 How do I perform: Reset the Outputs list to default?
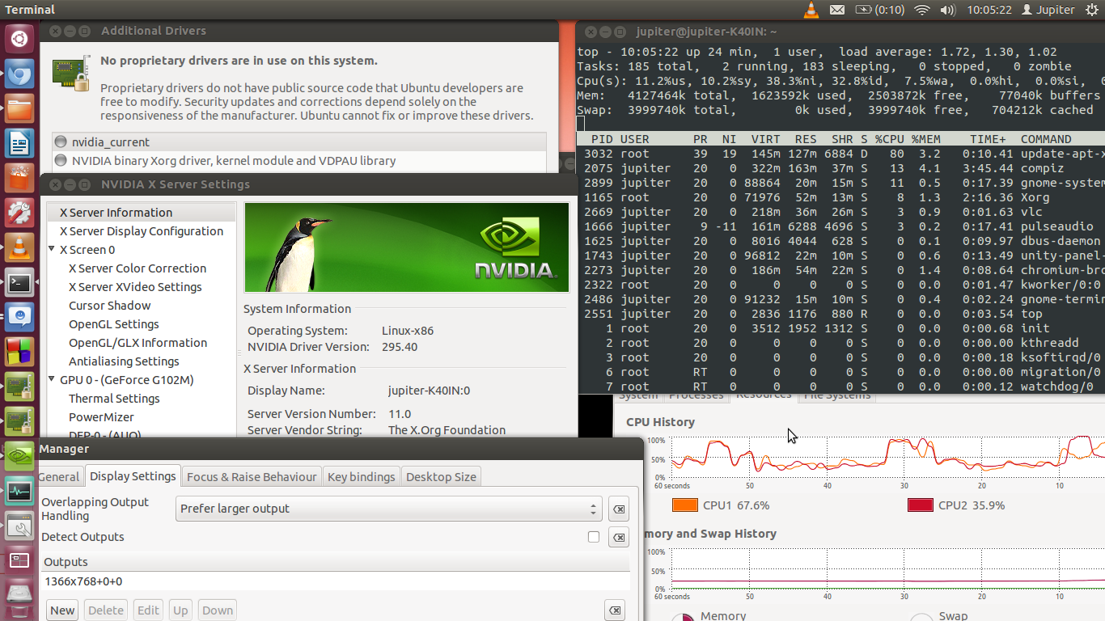click(614, 610)
